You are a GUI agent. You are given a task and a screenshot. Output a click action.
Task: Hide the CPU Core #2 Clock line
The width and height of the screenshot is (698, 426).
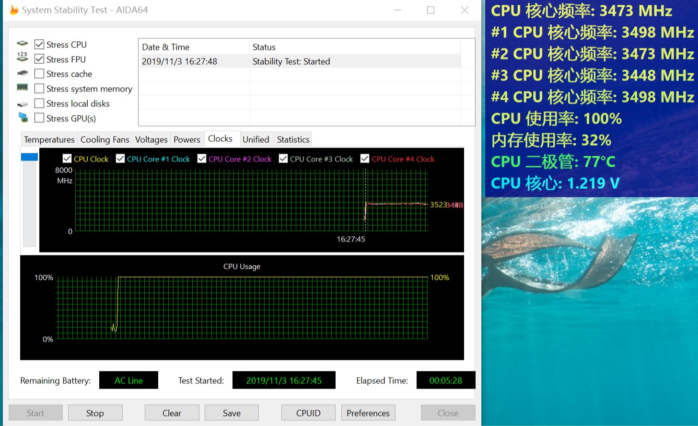pos(202,159)
